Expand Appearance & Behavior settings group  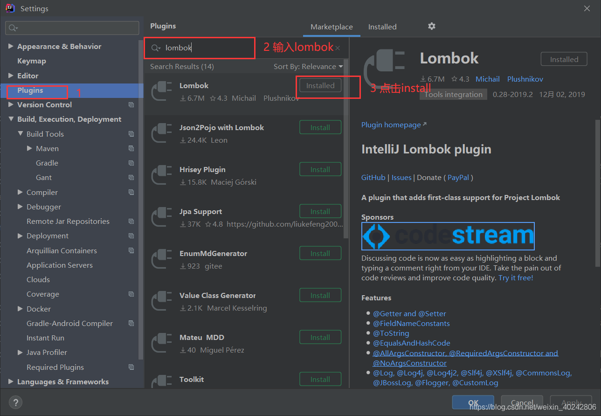pyautogui.click(x=11, y=46)
